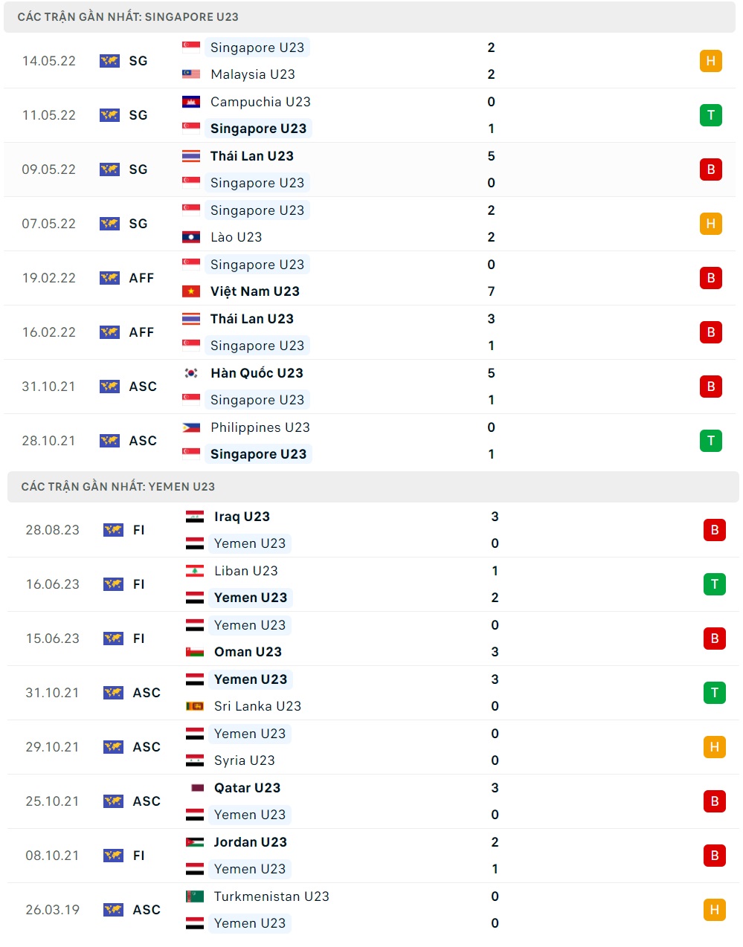Viewport: 743px width, 947px height.
Task: Click the Singapore U23 recent matches header
Action: (370, 17)
